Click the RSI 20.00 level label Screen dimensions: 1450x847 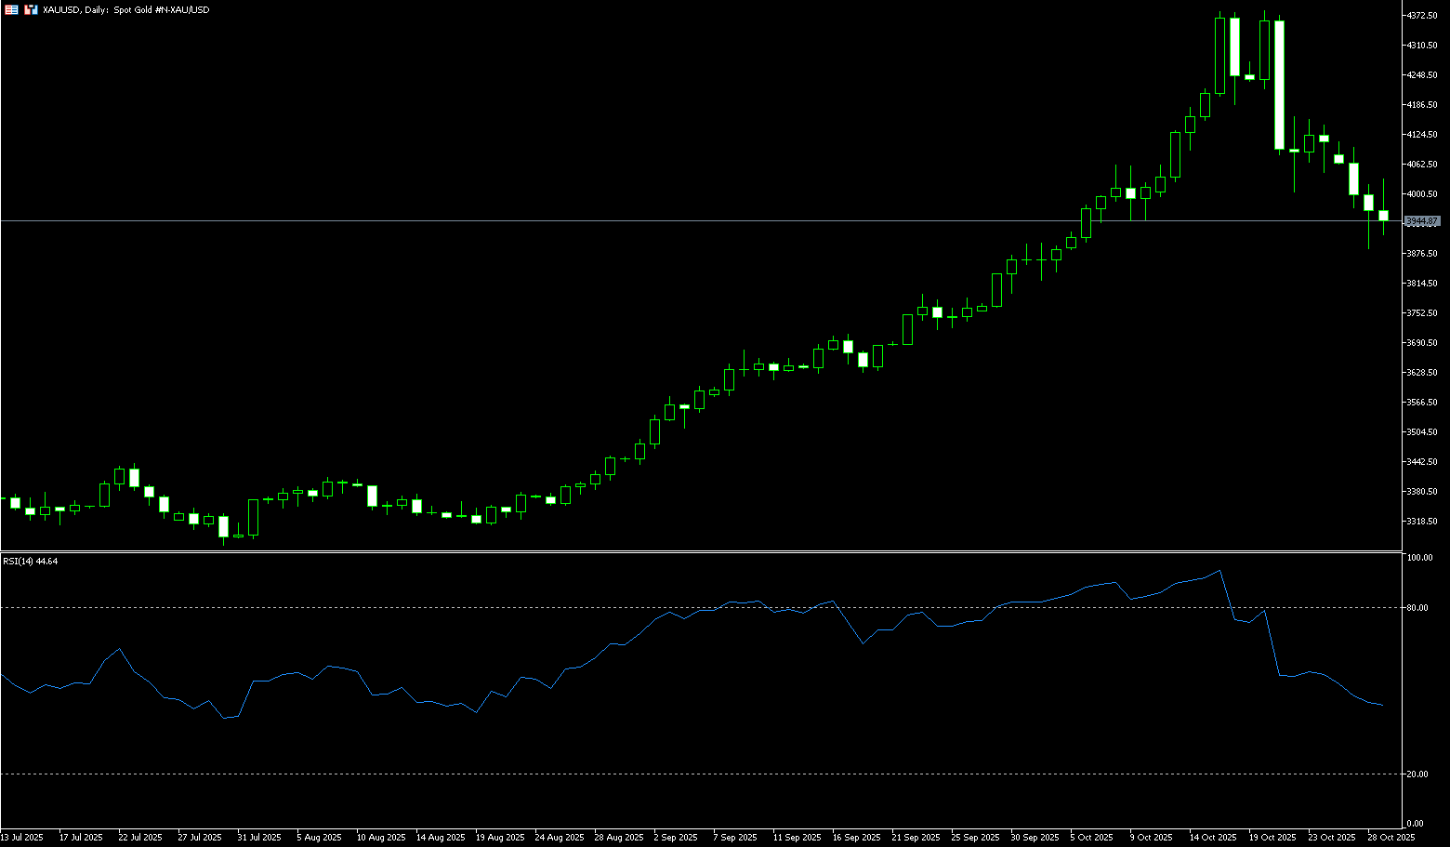(1418, 774)
